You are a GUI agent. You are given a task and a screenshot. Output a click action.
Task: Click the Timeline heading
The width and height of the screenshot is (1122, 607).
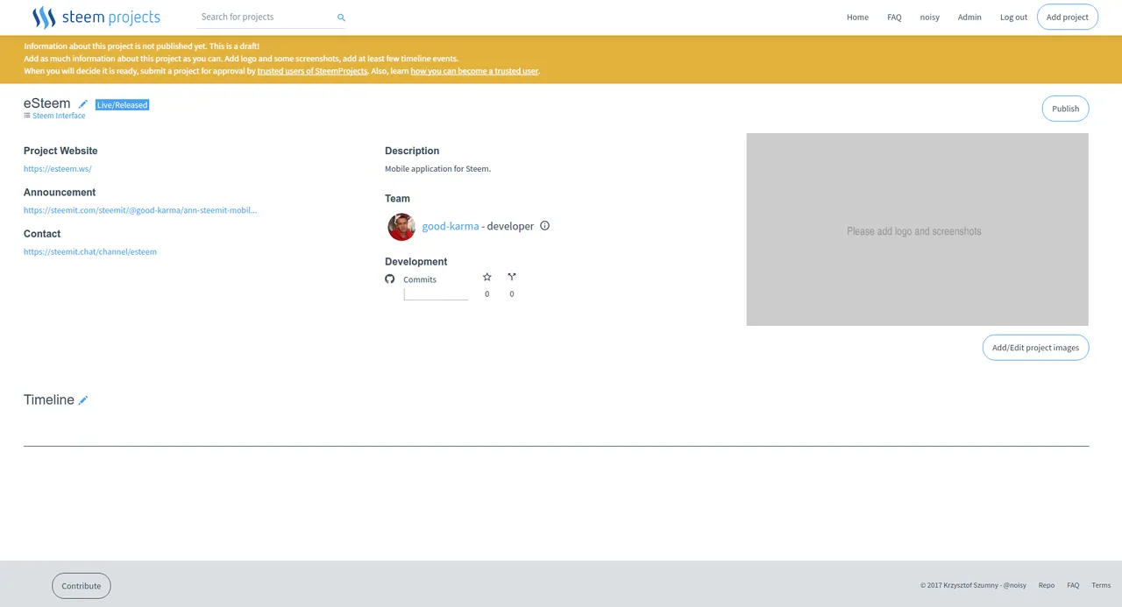point(49,399)
